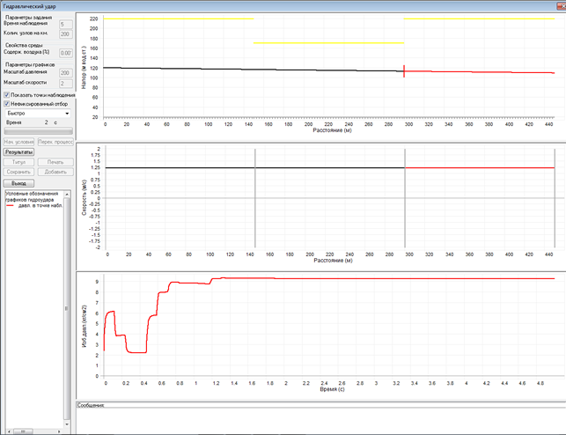The image size is (566, 435).
Task: Click the red observation point marker on pressure chart
Action: coord(404,70)
